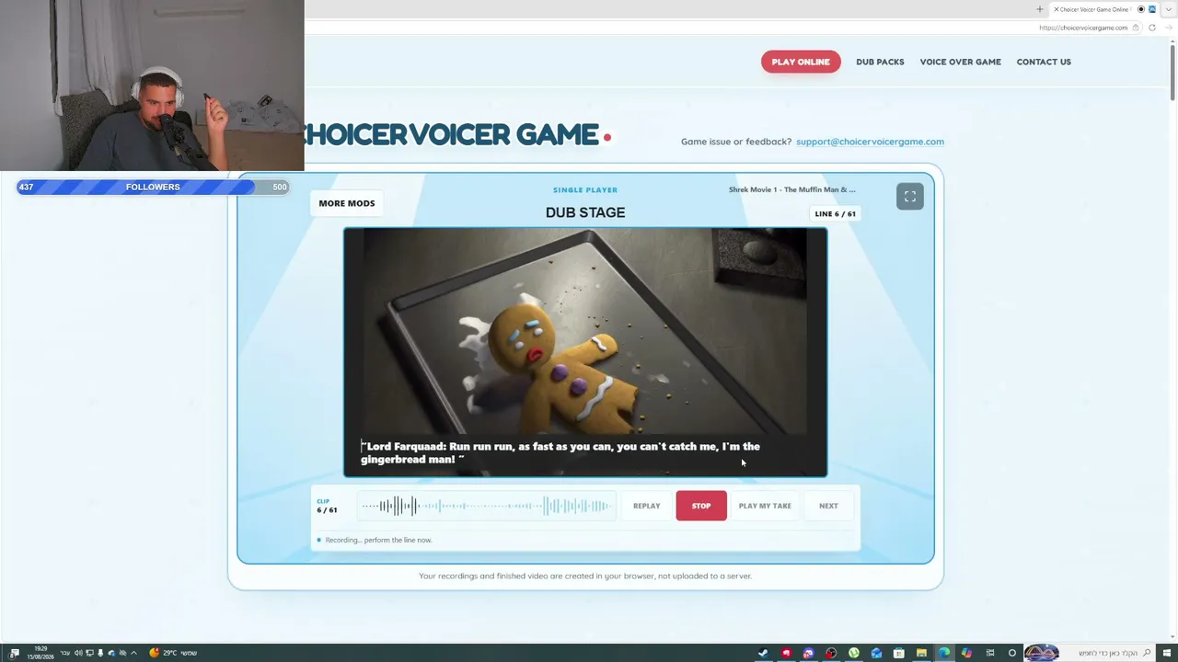Click the site info lock icon
1178x662 pixels.
click(1136, 28)
